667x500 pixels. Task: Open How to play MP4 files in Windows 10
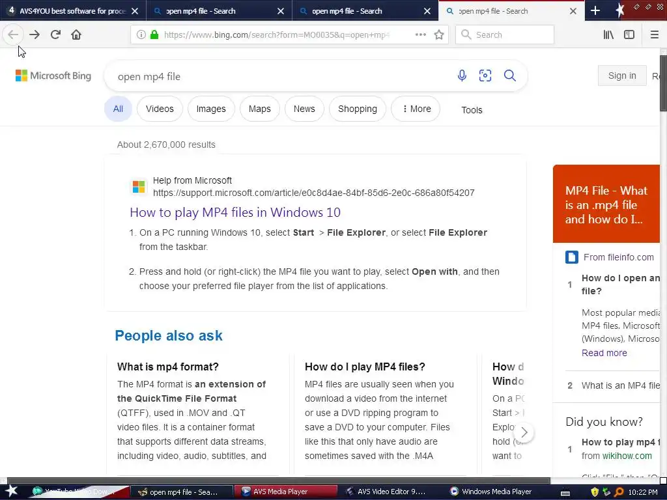point(235,212)
